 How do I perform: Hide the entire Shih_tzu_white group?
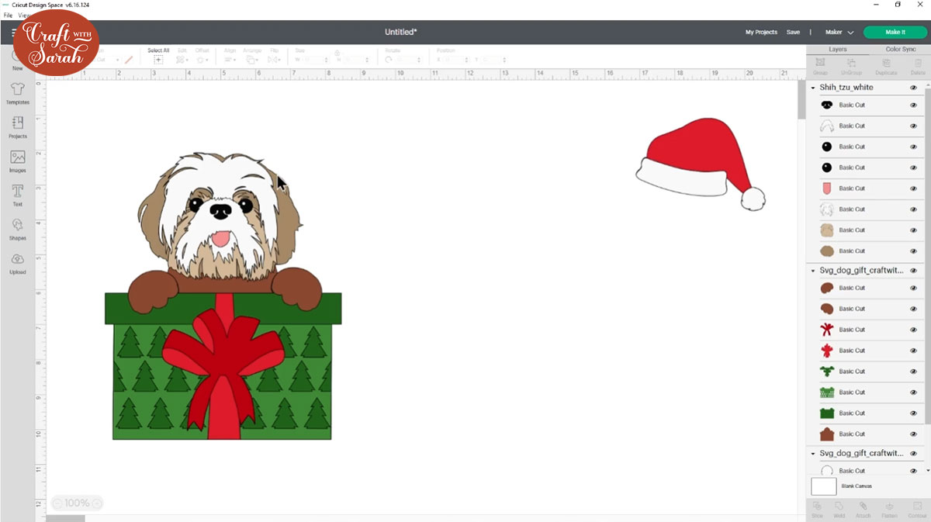click(x=913, y=88)
